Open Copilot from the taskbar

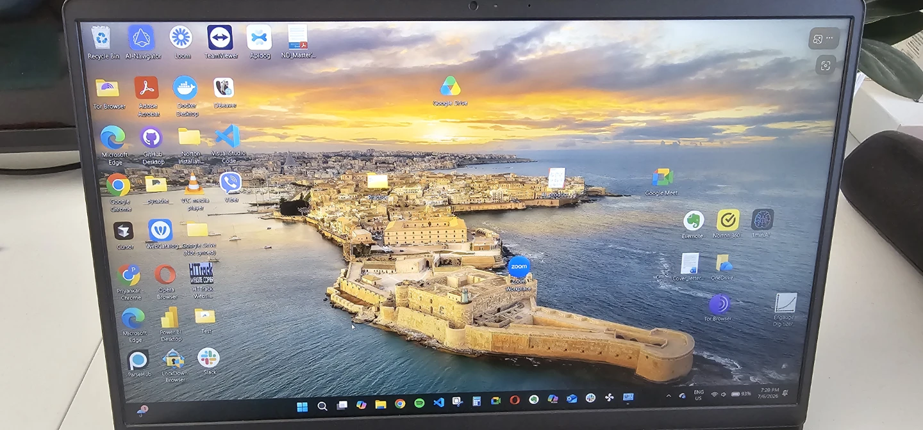click(362, 405)
